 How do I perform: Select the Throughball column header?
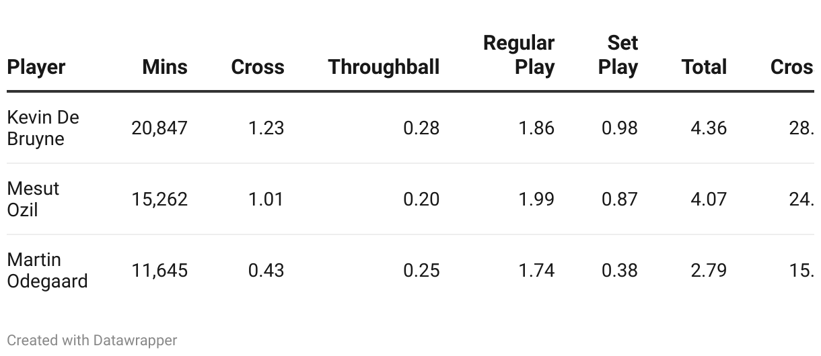pos(384,67)
